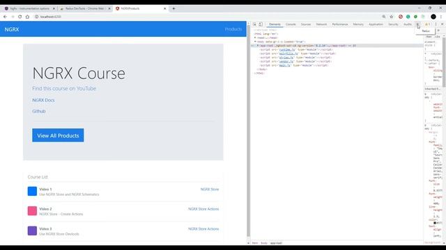This screenshot has width=446, height=250.
Task: Switch to the ngrx Instrumentation options browser tab
Action: pyautogui.click(x=29, y=8)
